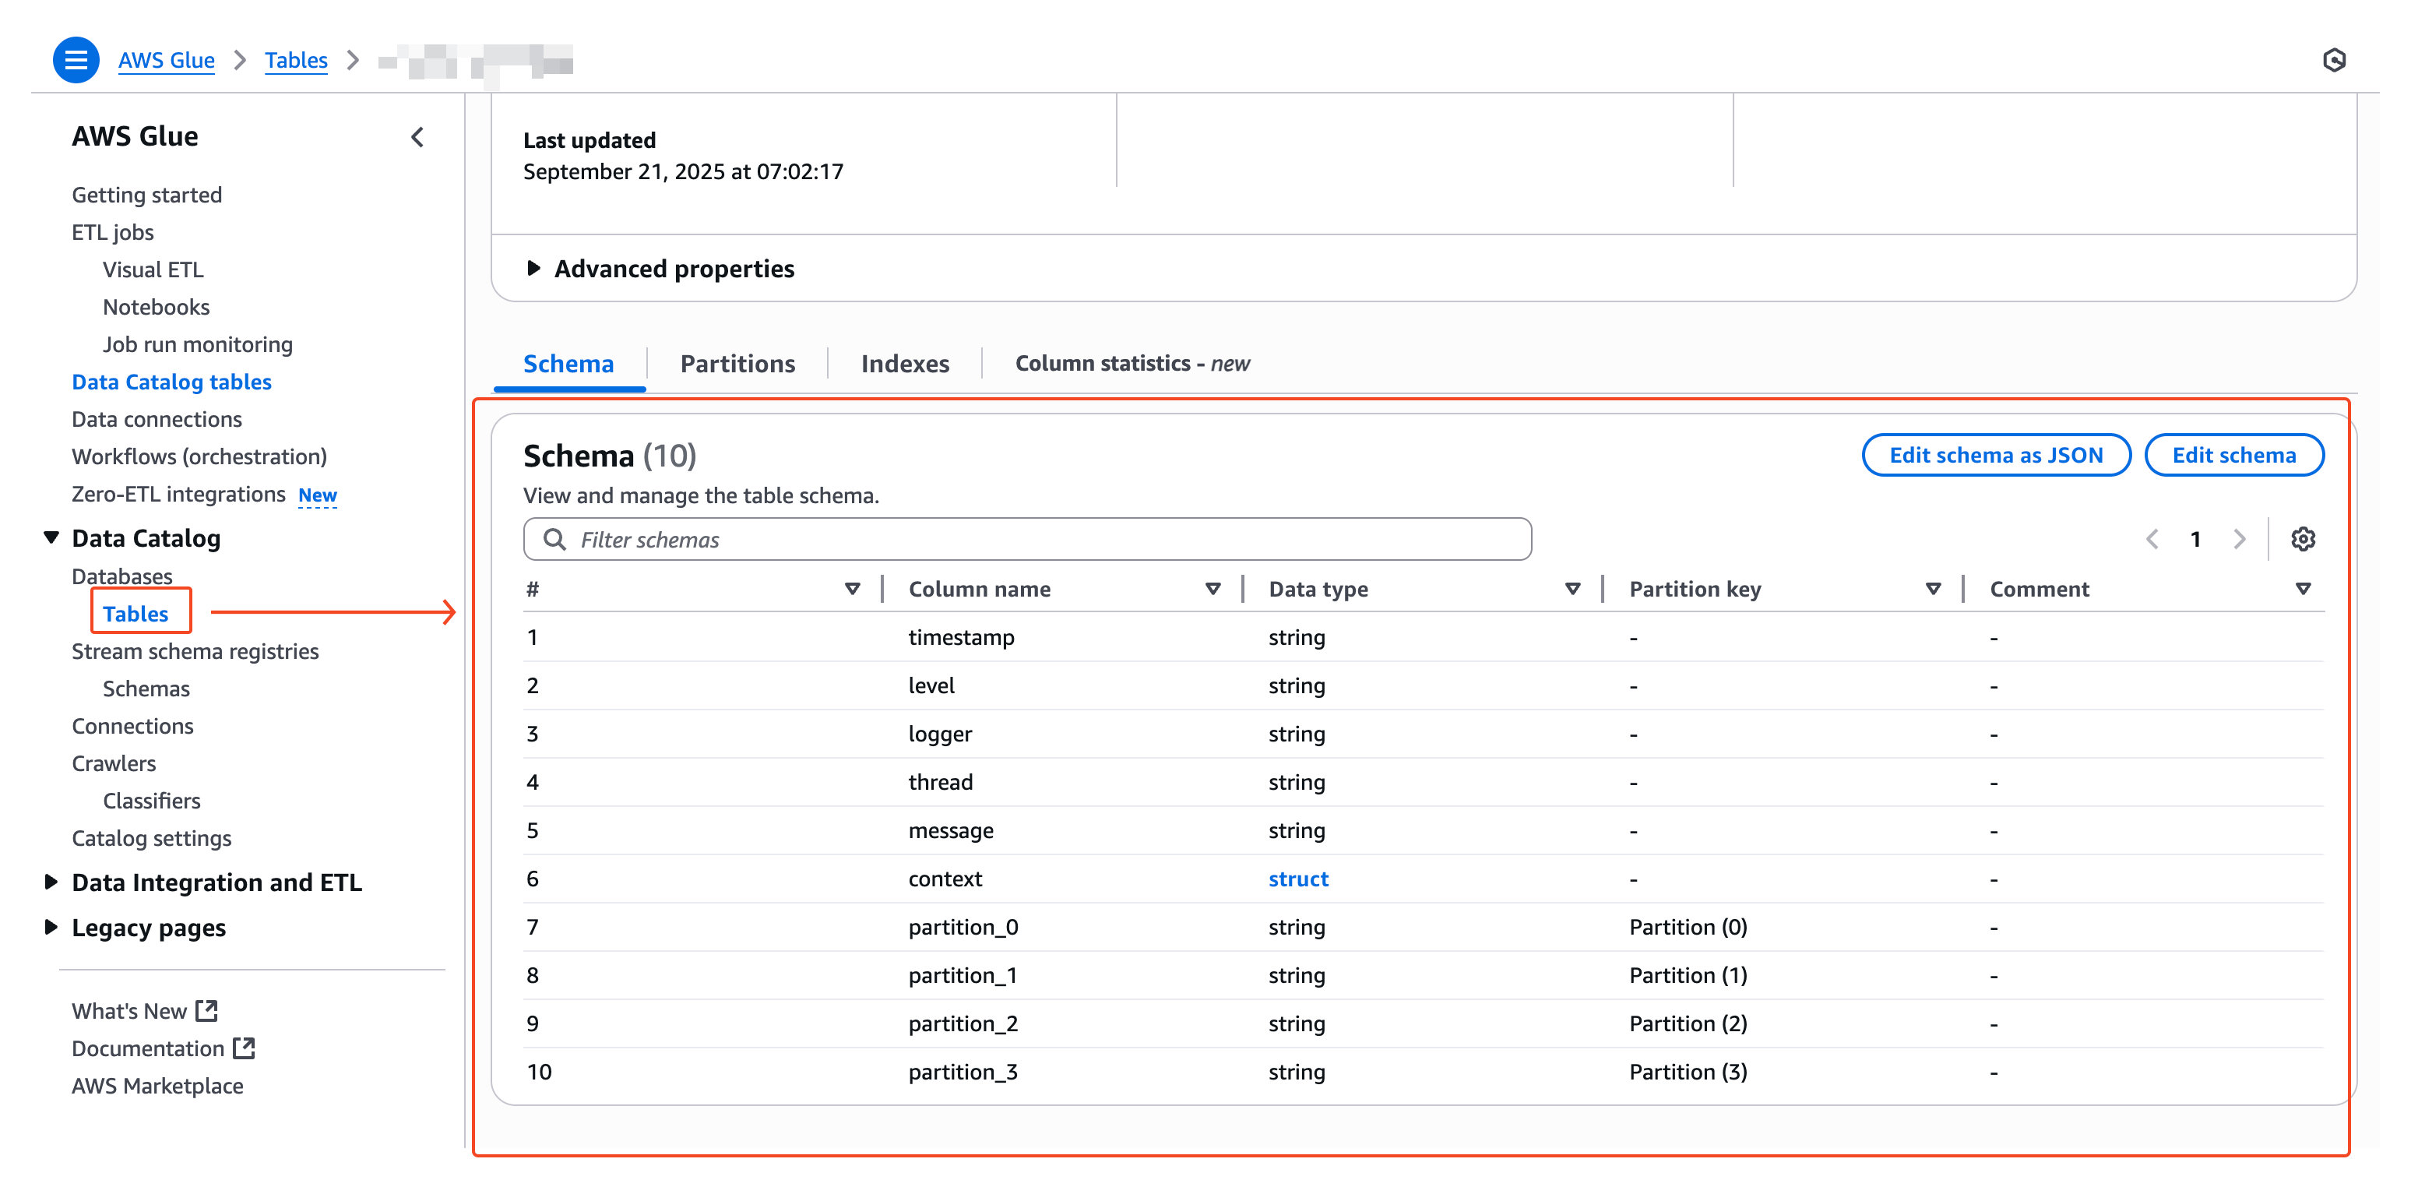Open Crawlers in the sidebar
The height and width of the screenshot is (1187, 2411).
(x=114, y=763)
